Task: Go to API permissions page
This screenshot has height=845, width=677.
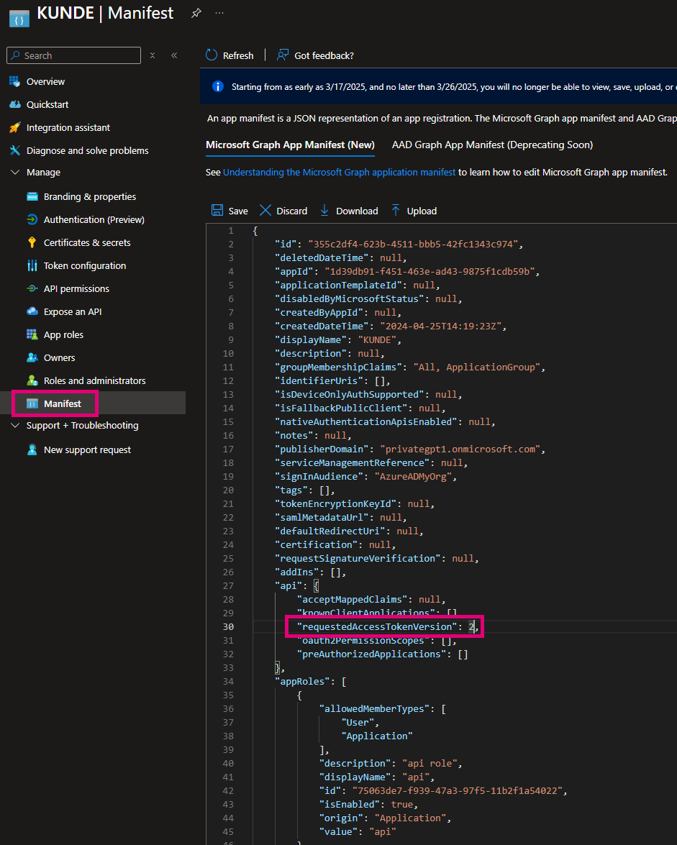Action: (76, 288)
